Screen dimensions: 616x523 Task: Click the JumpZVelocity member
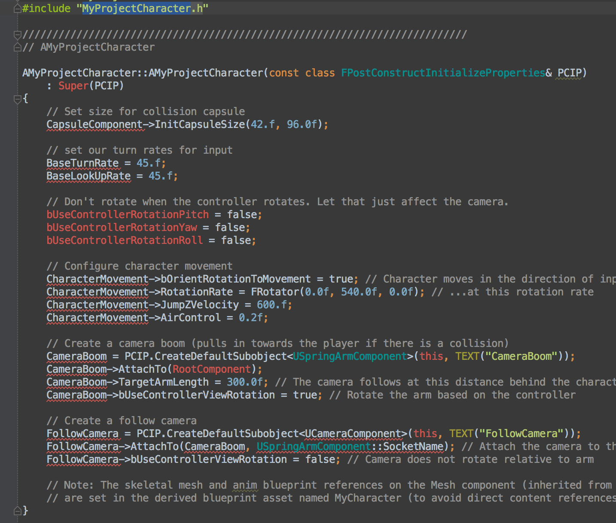tap(199, 305)
